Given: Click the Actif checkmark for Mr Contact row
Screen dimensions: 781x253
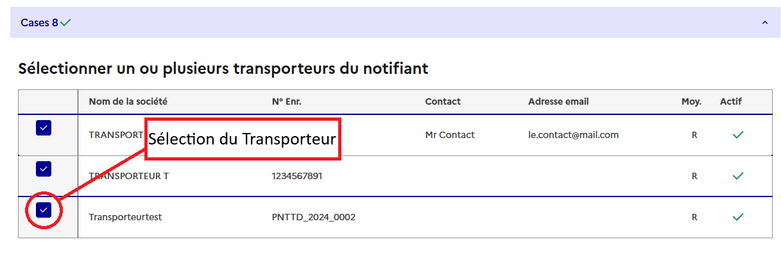Looking at the screenshot, I should click(738, 135).
